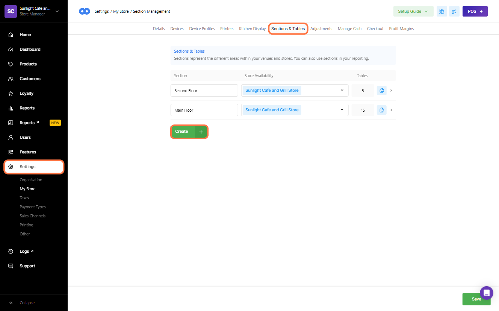The width and height of the screenshot is (499, 311).
Task: Edit the Main Floor section name field
Action: point(204,110)
